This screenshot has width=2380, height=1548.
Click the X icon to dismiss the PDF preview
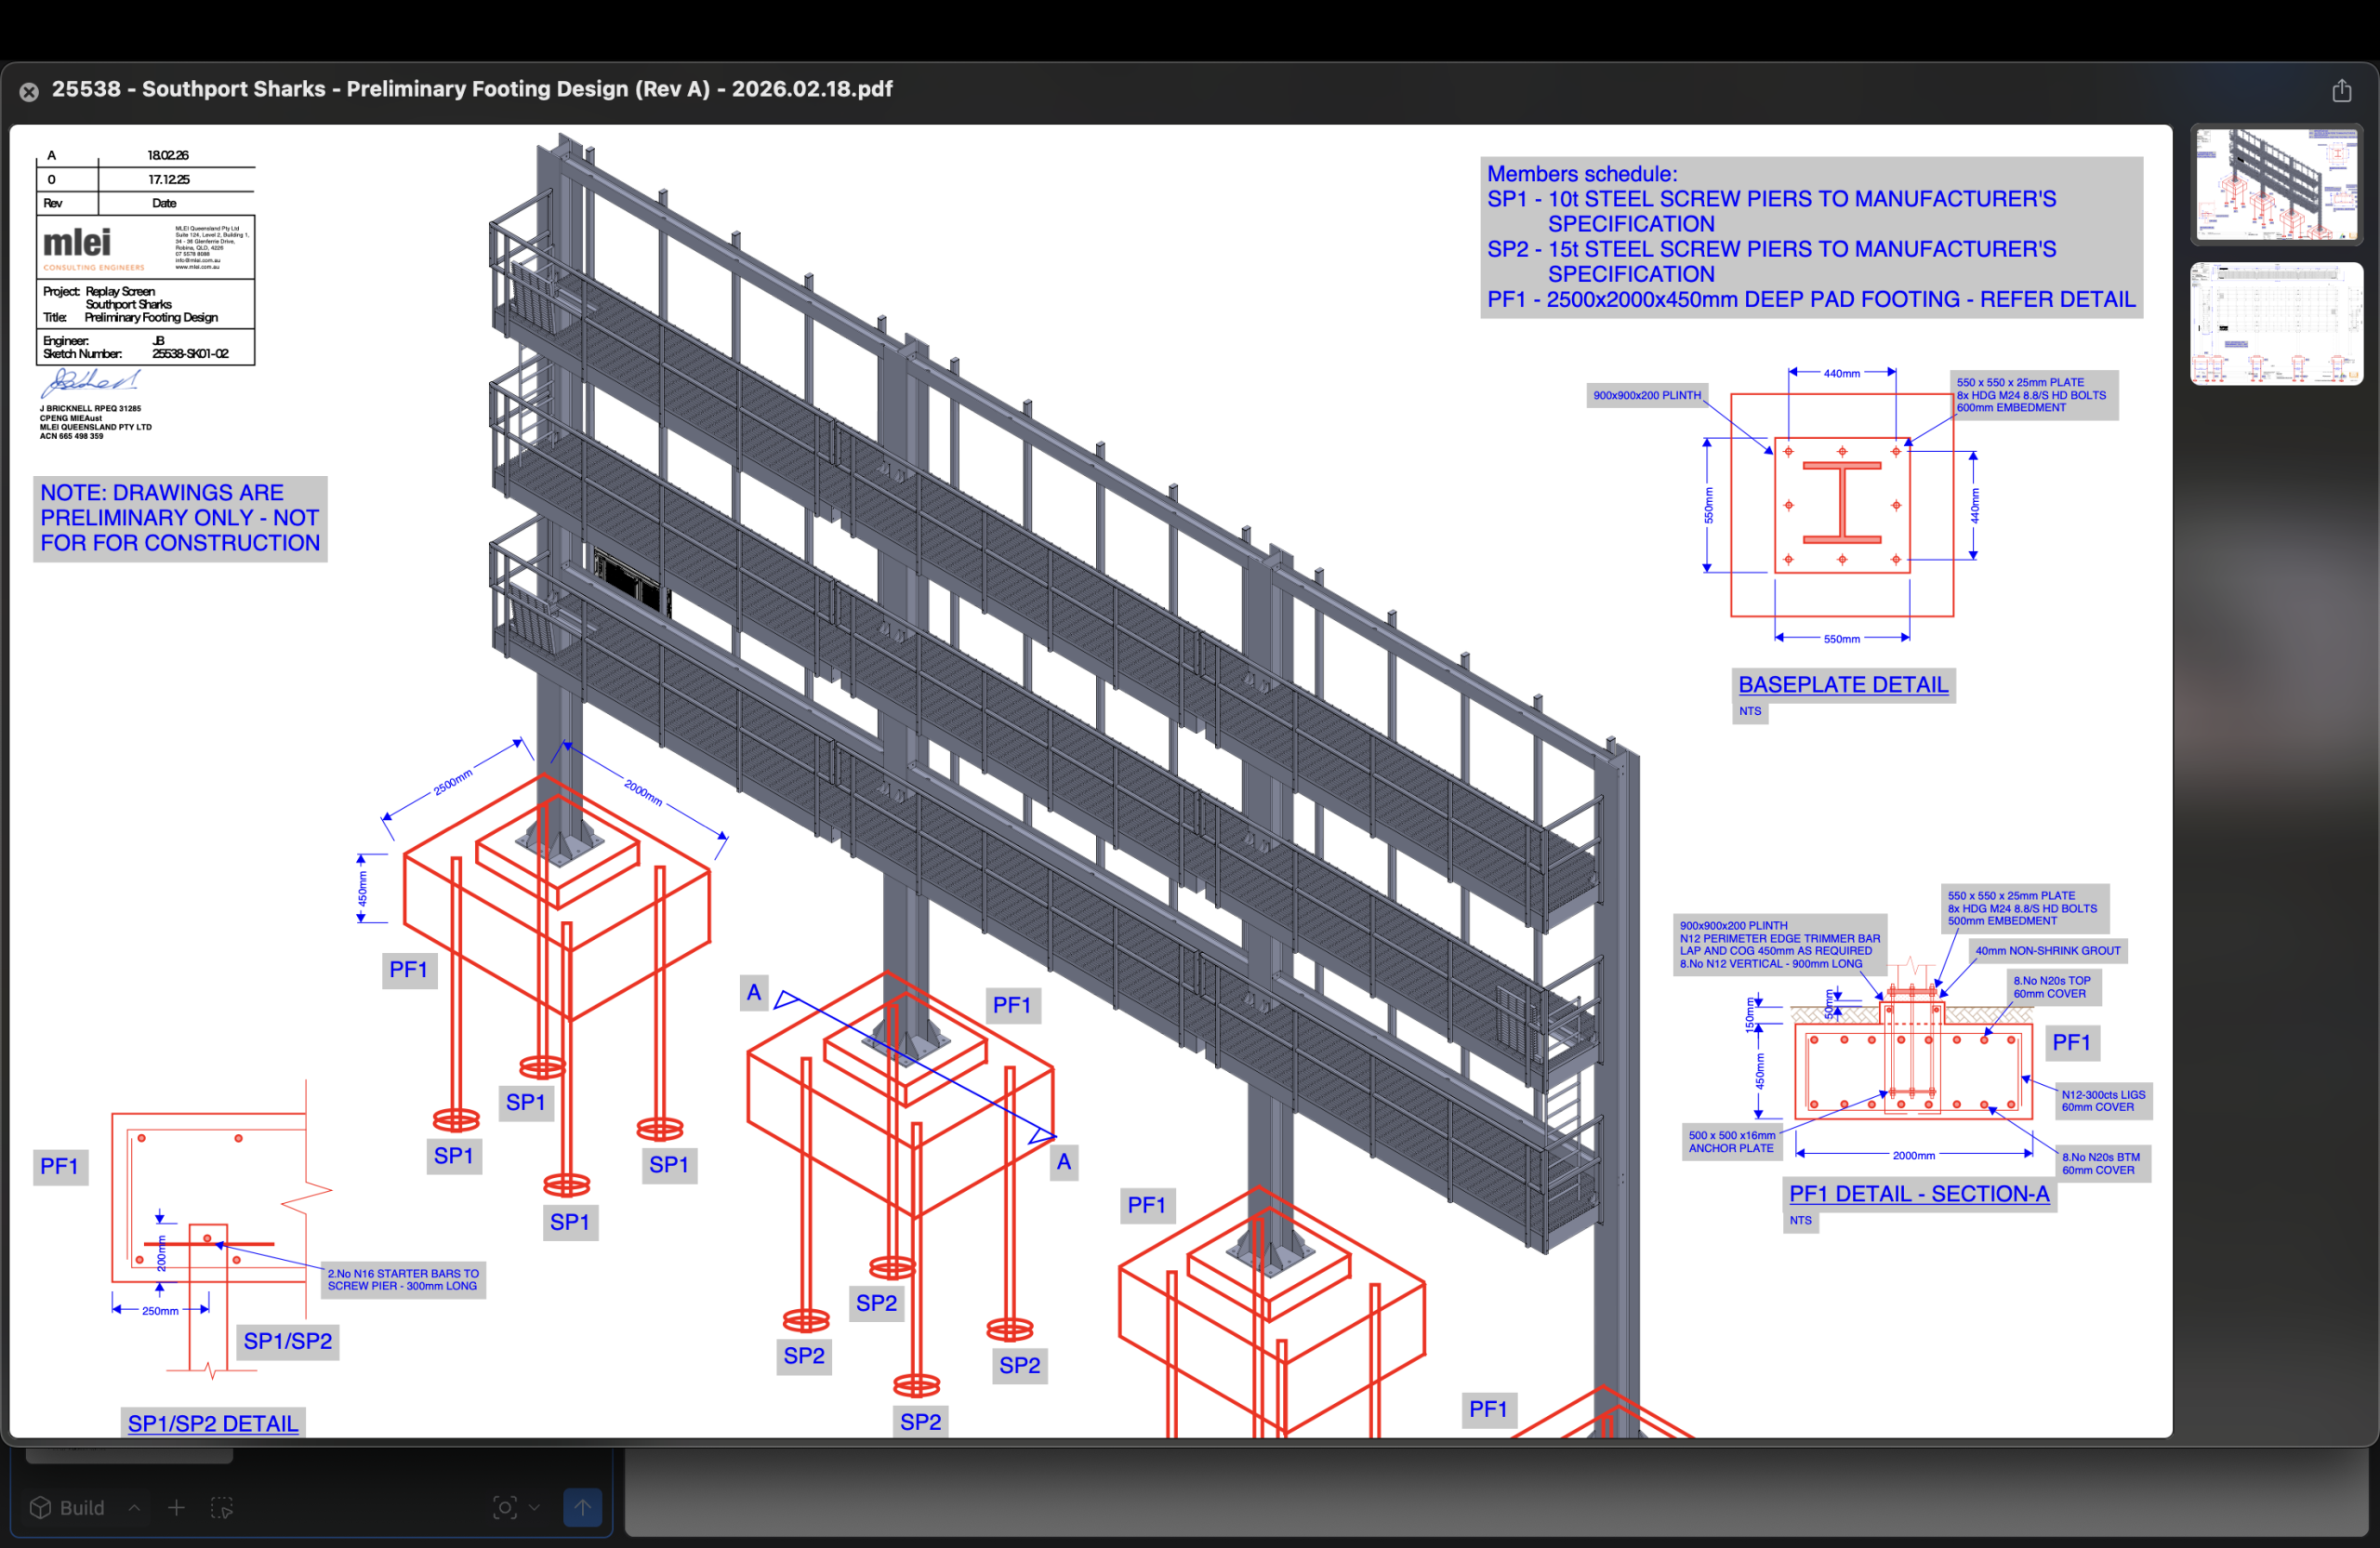coord(29,91)
